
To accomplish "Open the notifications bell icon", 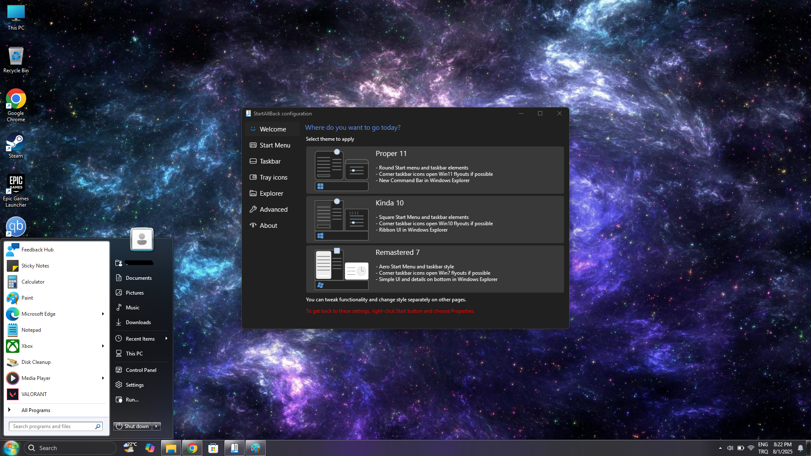I will (800, 448).
